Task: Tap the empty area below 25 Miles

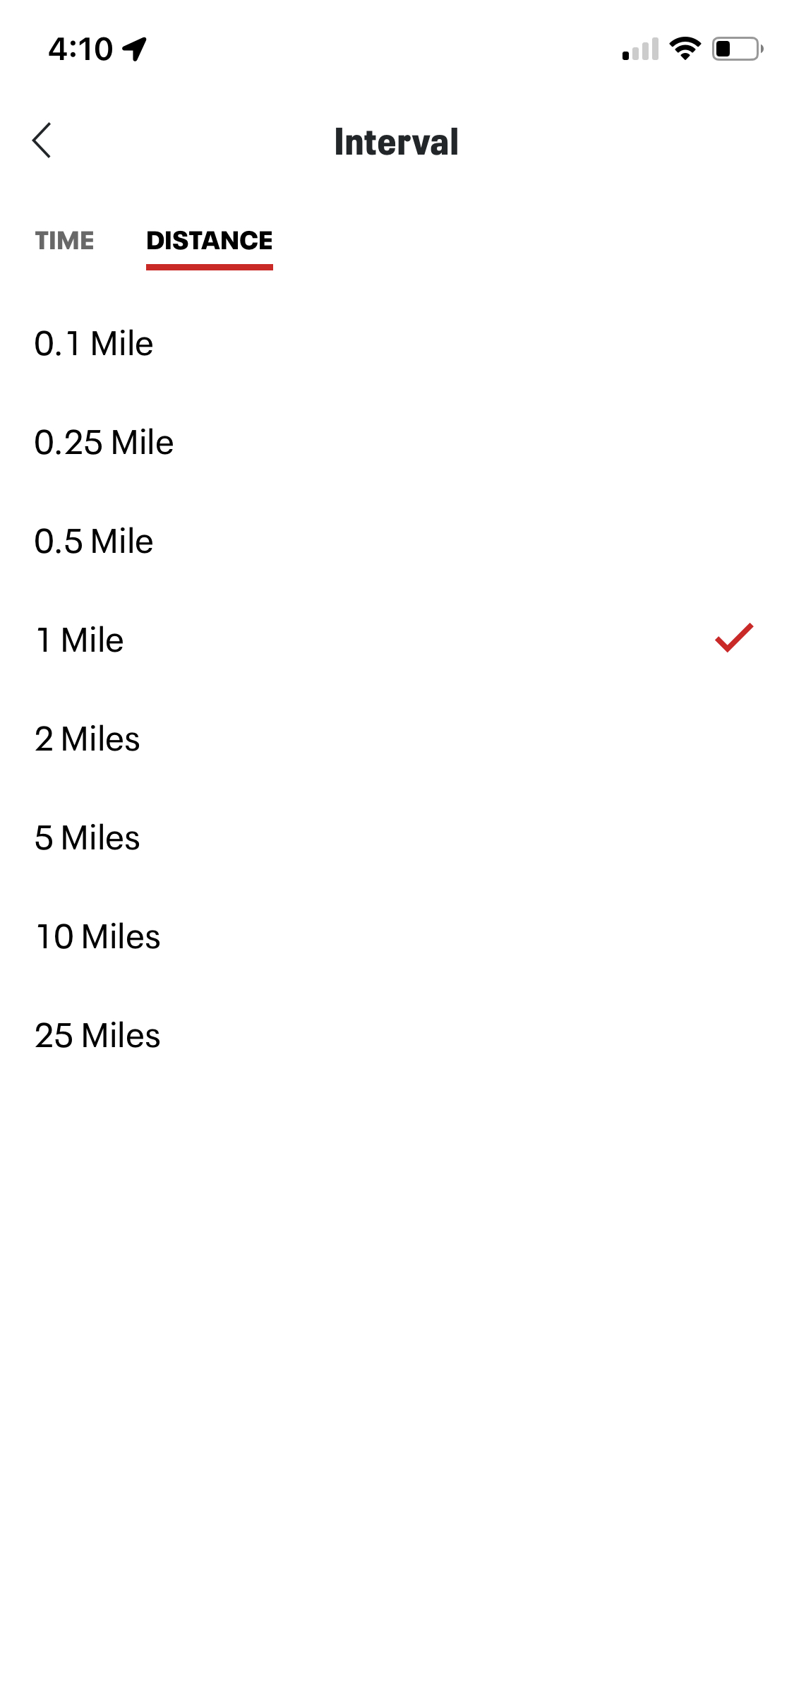Action: 397,1342
